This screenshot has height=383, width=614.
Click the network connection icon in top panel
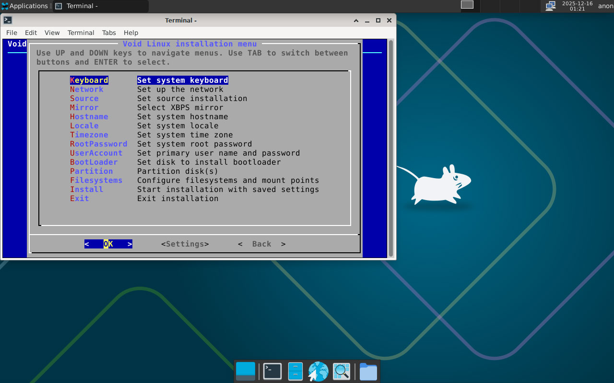551,6
